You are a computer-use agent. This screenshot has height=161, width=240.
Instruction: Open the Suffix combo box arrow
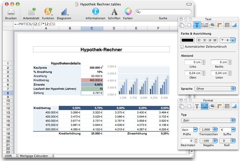coord(233,130)
